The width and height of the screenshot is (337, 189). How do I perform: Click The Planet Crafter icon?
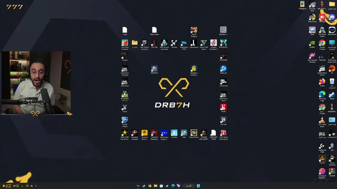[x=322, y=32]
